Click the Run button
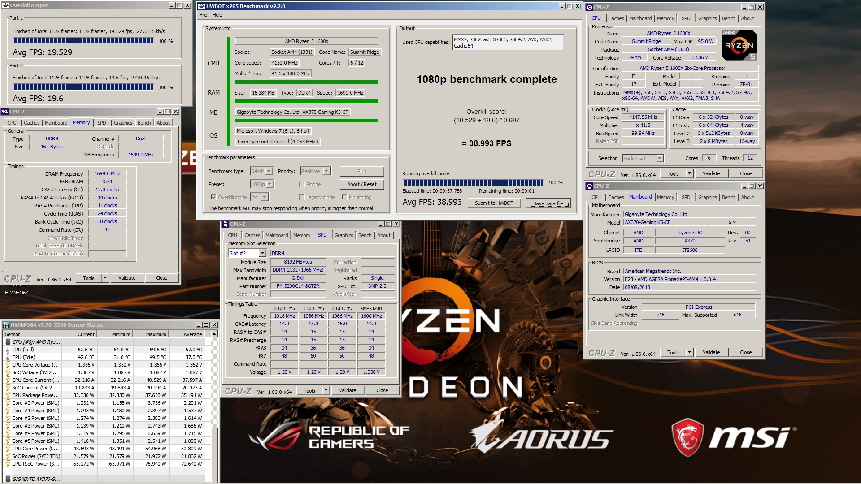861x484 pixels. (x=362, y=171)
